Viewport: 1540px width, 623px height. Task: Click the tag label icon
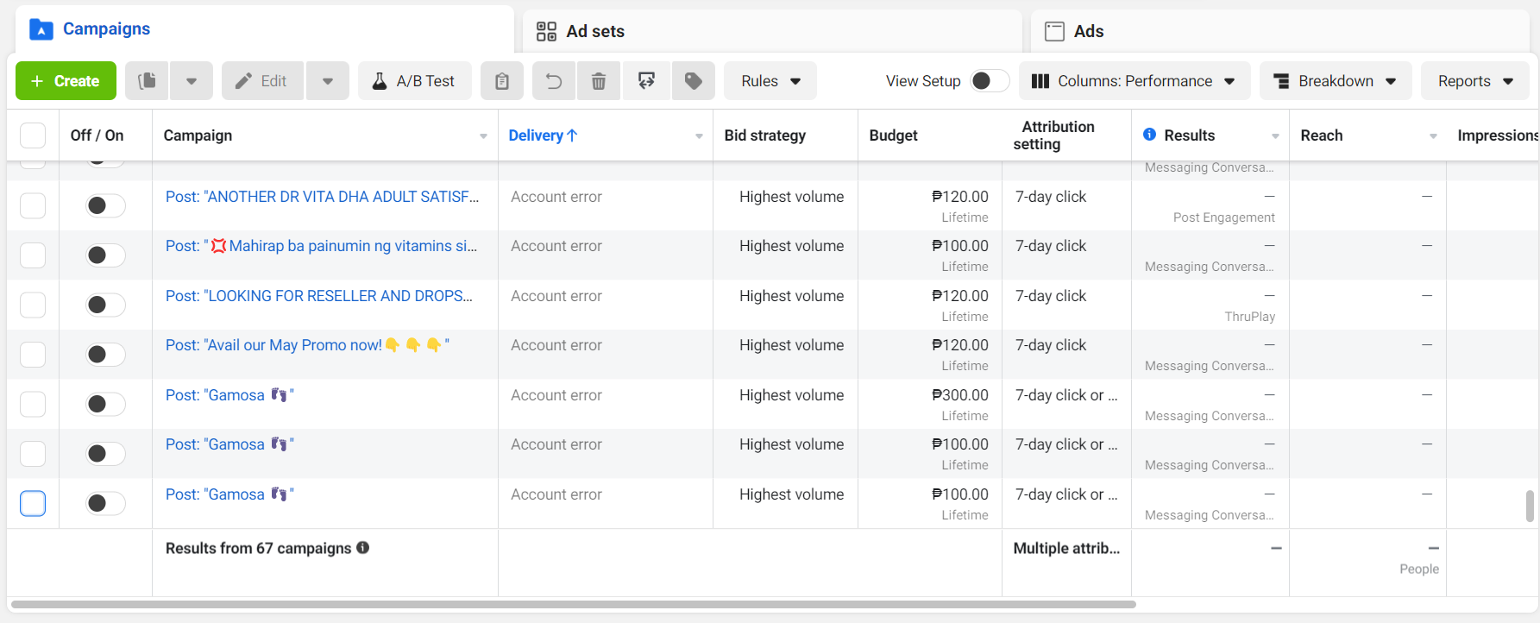[x=694, y=81]
